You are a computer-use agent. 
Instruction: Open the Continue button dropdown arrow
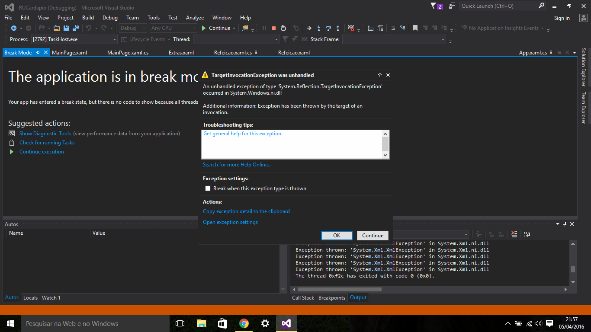tap(234, 28)
